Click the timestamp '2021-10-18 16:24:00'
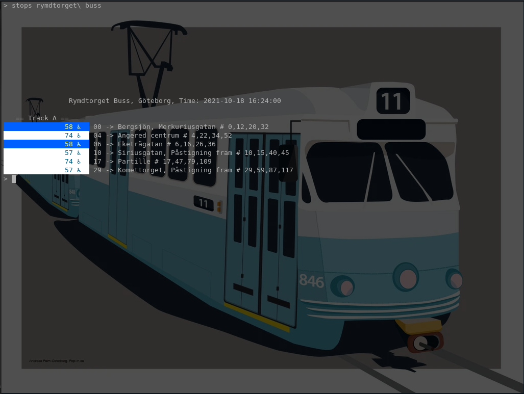Viewport: 524px width, 394px height. coord(242,101)
